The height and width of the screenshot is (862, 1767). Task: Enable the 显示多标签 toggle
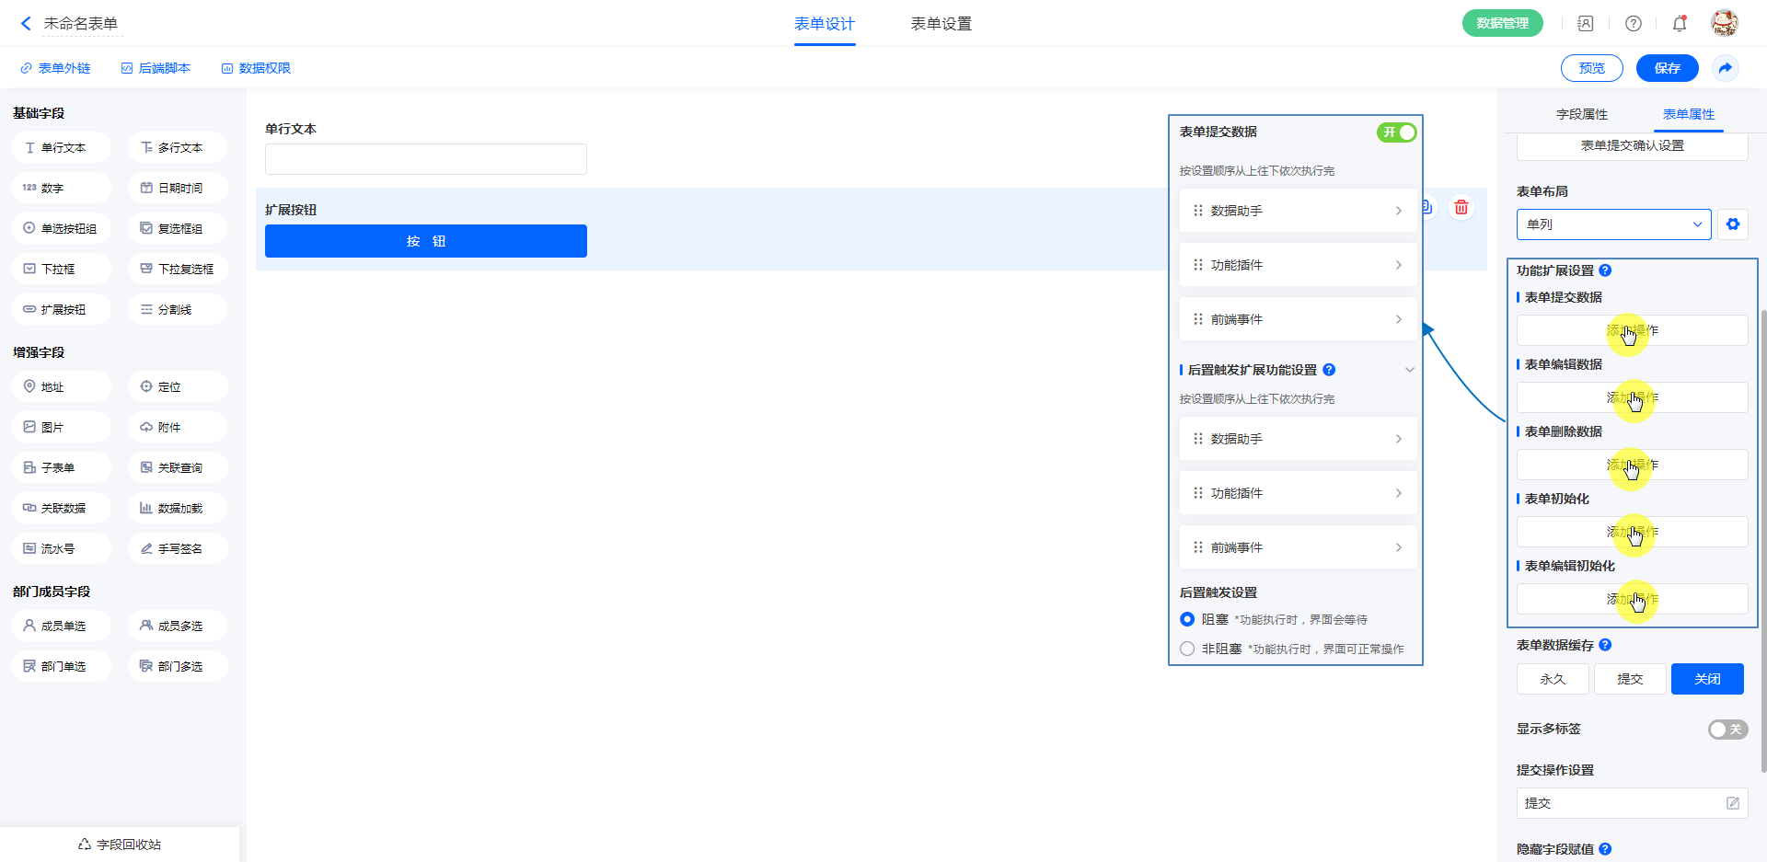(1727, 730)
